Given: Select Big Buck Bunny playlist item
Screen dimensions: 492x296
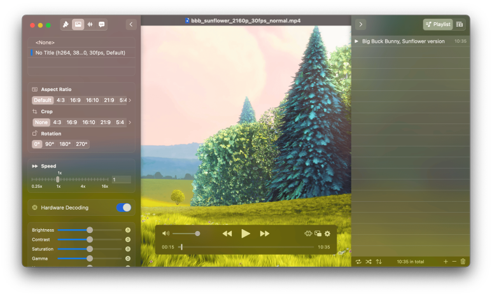Looking at the screenshot, I should click(411, 41).
